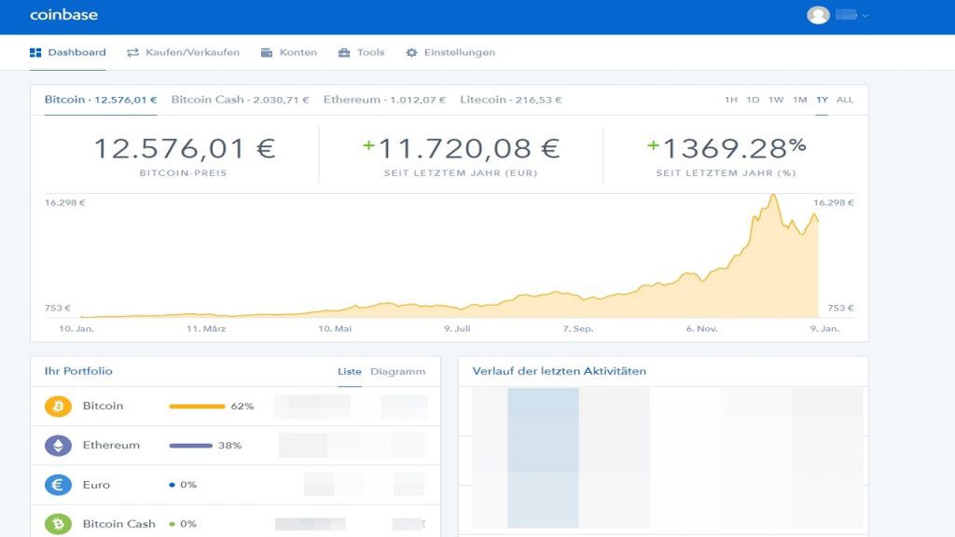Screen dimensions: 955x537
Task: Switch to the Litecoin price tab
Action: (x=510, y=100)
